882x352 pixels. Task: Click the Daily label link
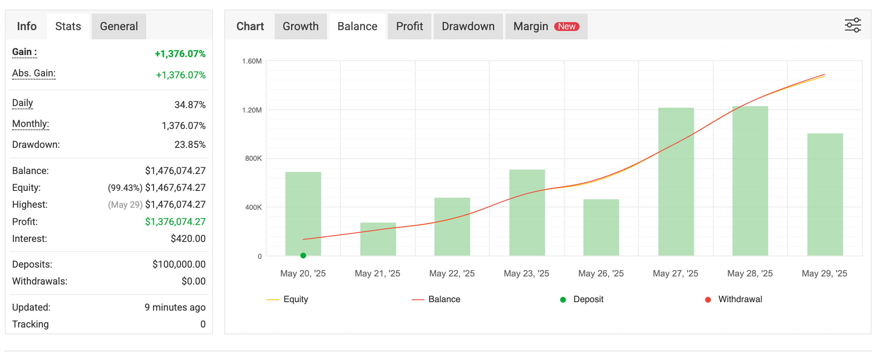click(x=23, y=103)
